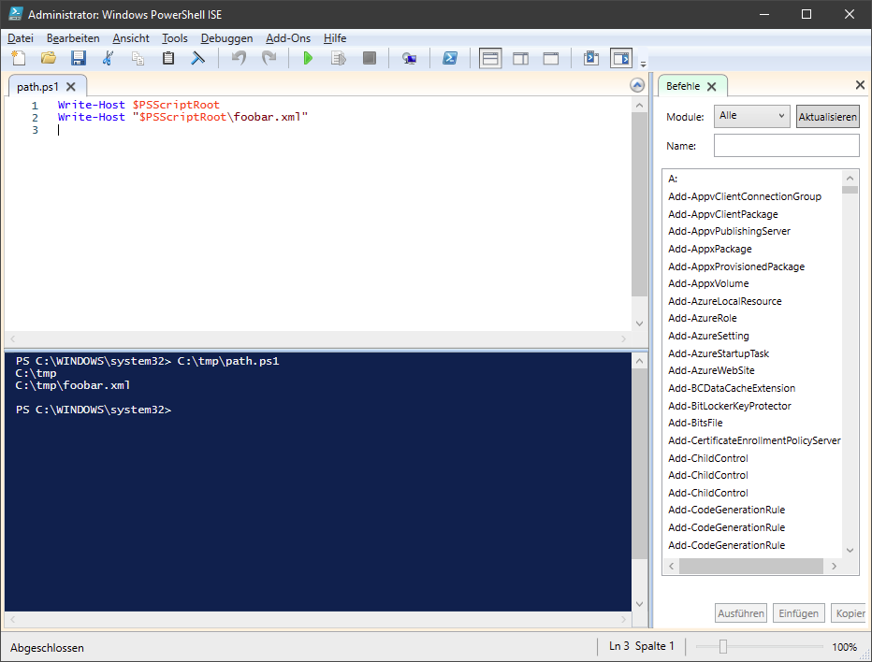Start PowerShell.exe console icon
872x662 pixels.
[449, 58]
